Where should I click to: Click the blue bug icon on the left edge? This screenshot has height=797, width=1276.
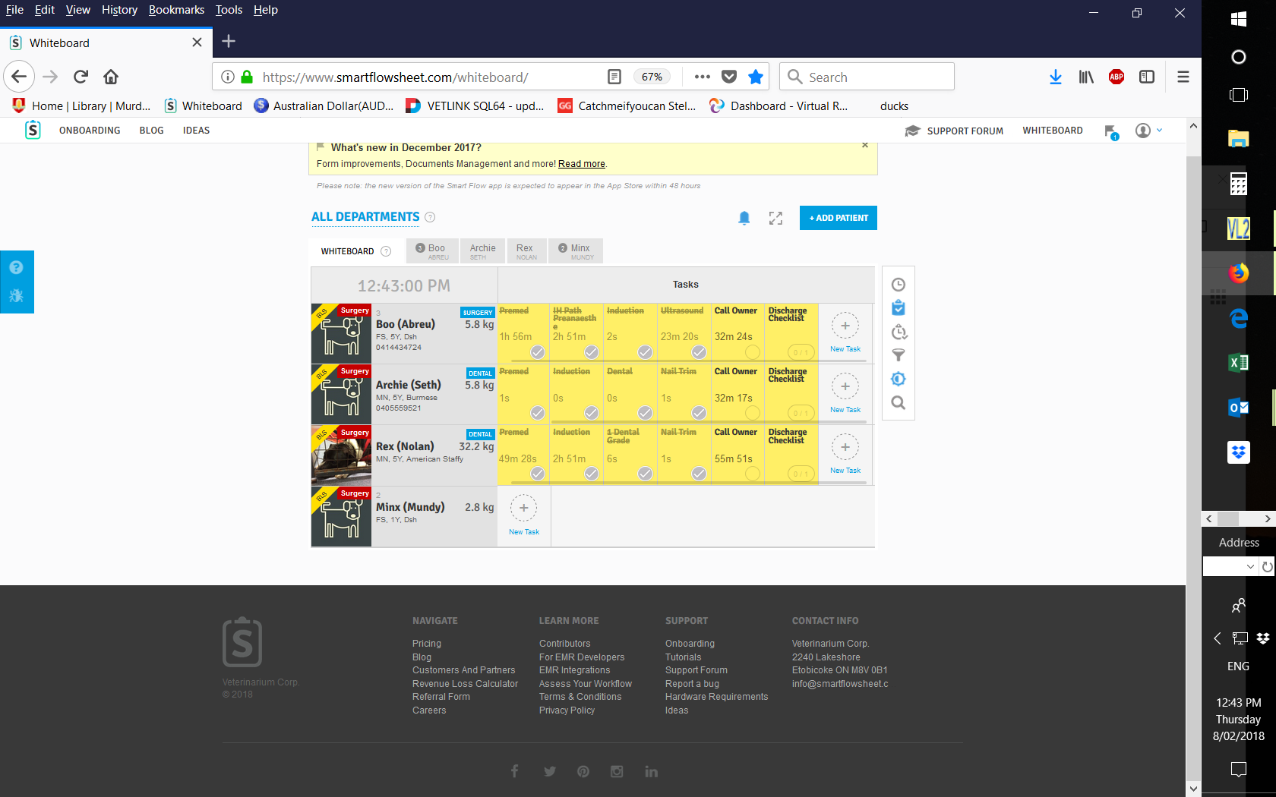(x=16, y=296)
